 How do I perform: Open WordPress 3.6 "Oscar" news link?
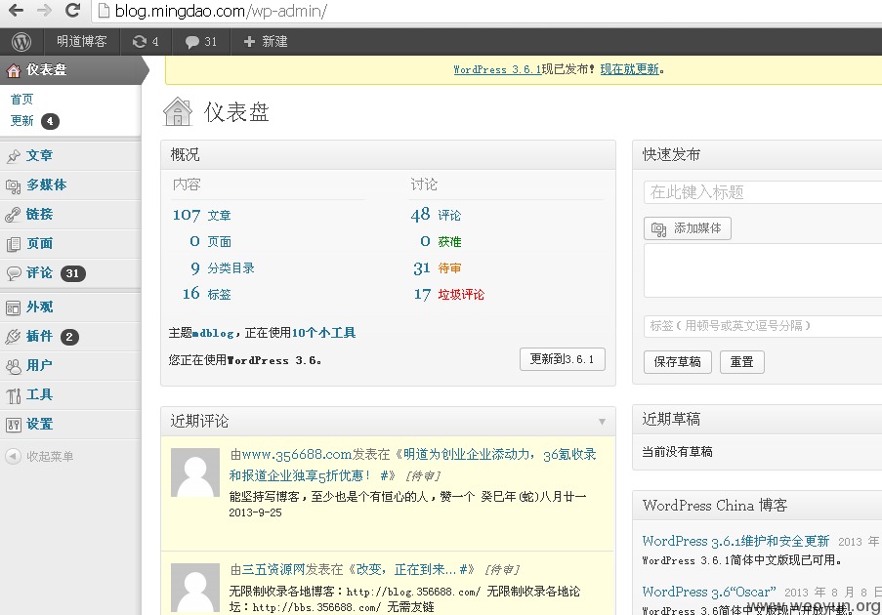coord(709,592)
